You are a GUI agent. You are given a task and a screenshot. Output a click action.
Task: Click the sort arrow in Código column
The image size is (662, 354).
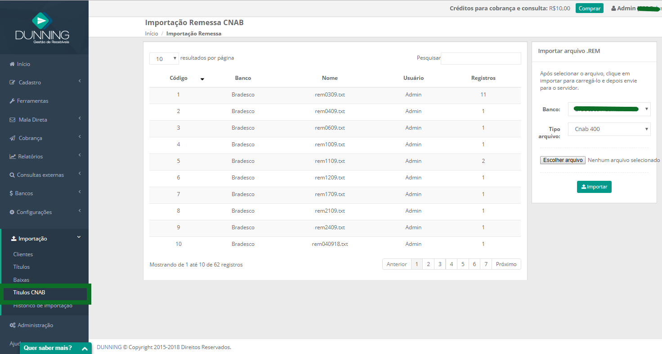(202, 79)
